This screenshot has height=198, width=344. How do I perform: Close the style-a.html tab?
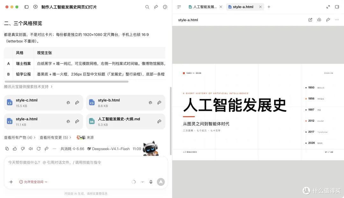[x=261, y=7]
